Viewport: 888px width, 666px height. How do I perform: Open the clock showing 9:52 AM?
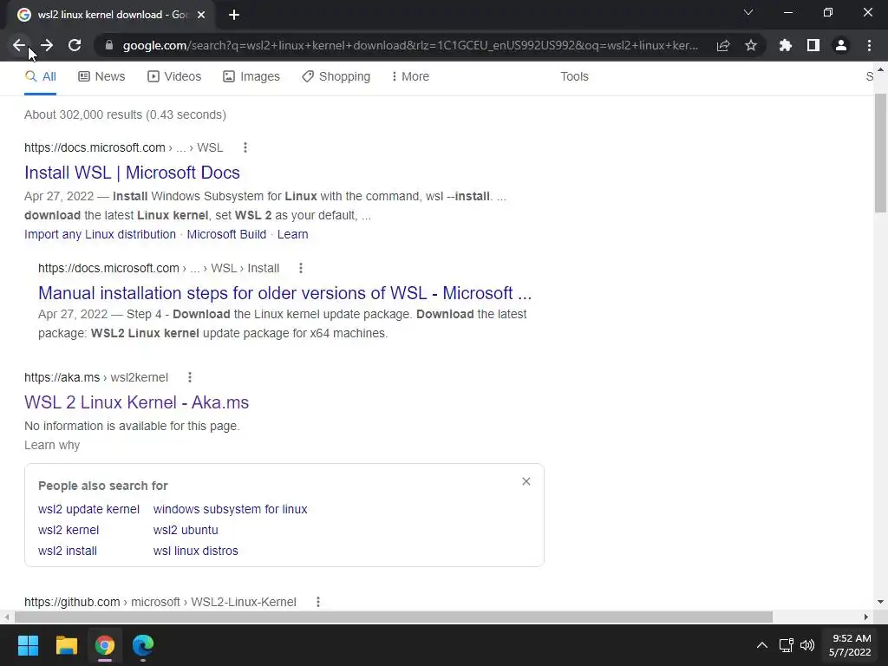pos(850,645)
